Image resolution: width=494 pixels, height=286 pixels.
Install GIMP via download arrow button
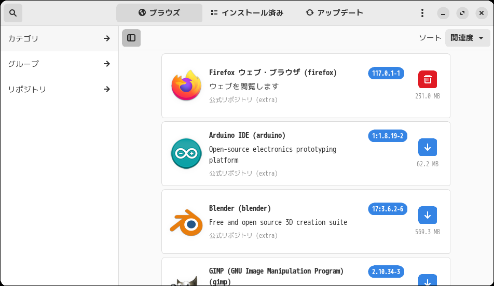tap(428, 280)
